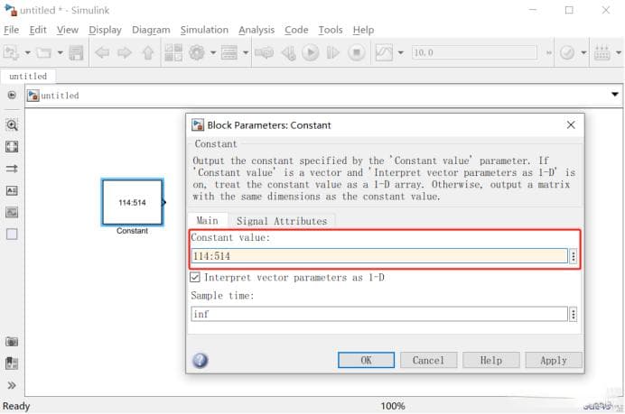
Task: Click the Area box palette icon
Action: pyautogui.click(x=12, y=235)
